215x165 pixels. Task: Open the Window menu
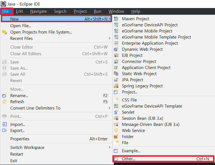pyautogui.click(x=116, y=11)
